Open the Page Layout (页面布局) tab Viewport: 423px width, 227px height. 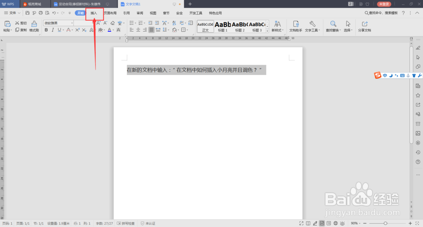pyautogui.click(x=110, y=13)
